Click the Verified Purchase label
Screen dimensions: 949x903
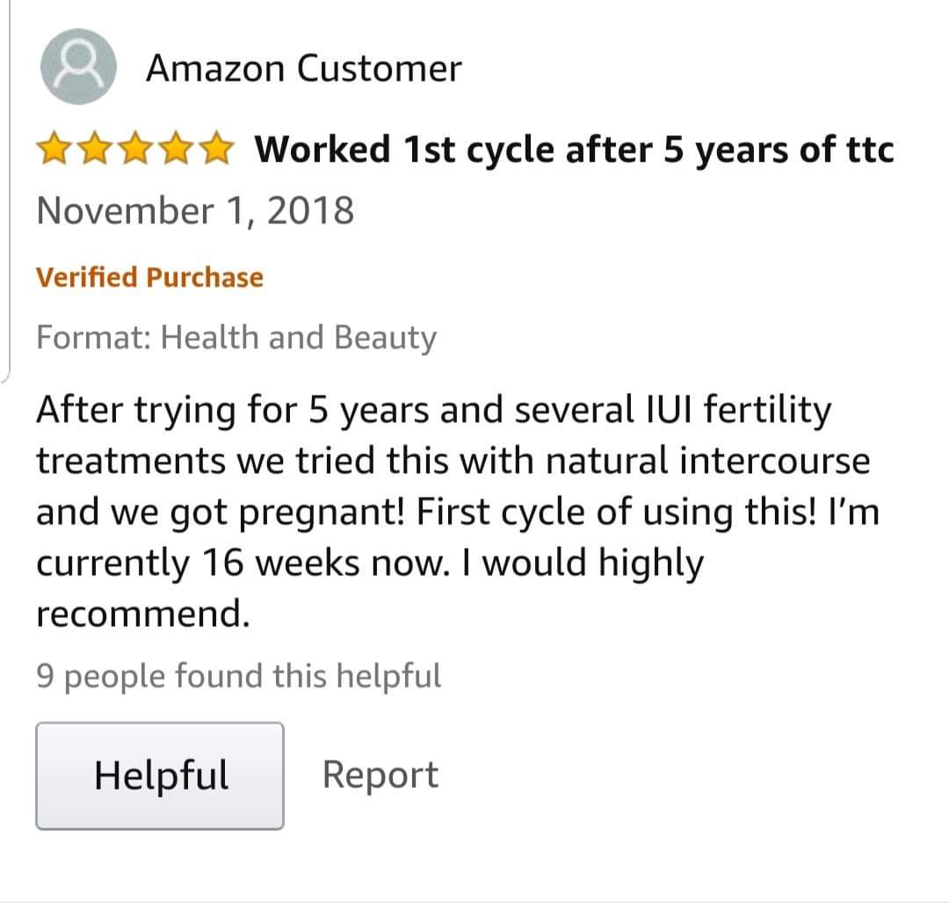point(149,278)
